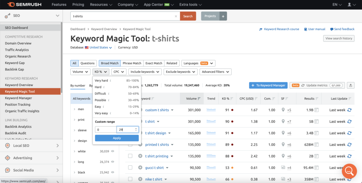Screen dimensions: 362x183
Task: Open SERP results icon for custom t shirts
Action: click(316, 110)
